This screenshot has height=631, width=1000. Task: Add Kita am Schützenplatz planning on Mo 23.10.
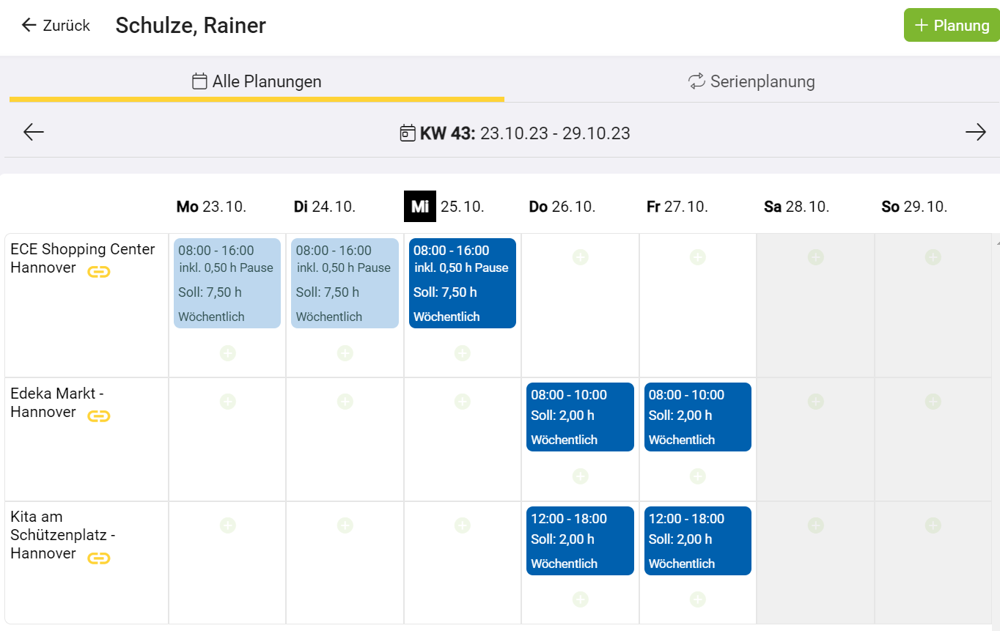227,525
